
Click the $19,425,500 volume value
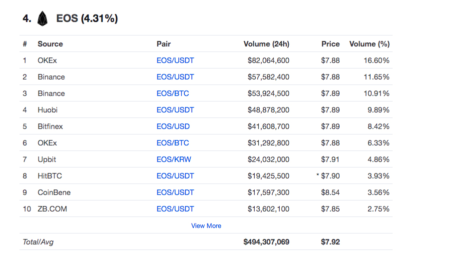tap(268, 176)
